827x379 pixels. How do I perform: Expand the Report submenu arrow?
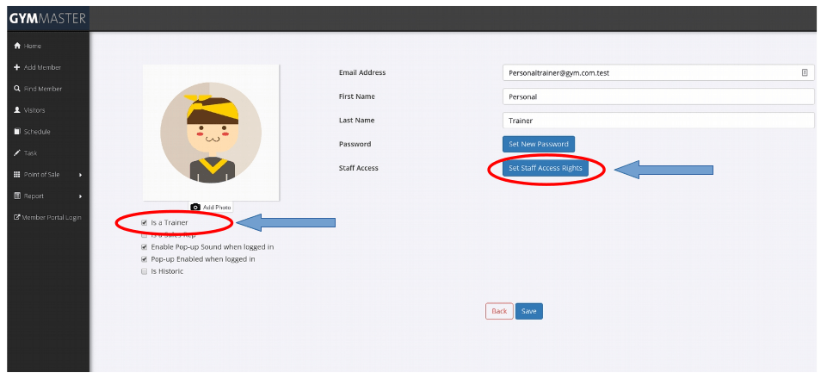(80, 196)
